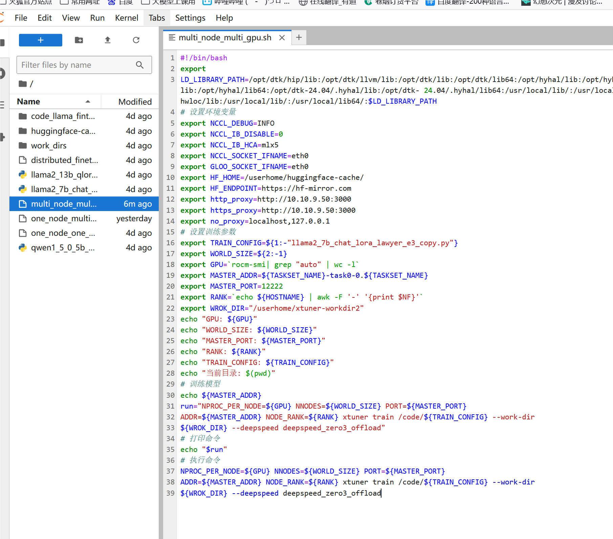Open the Kernel menu
The image size is (613, 539).
(x=127, y=18)
